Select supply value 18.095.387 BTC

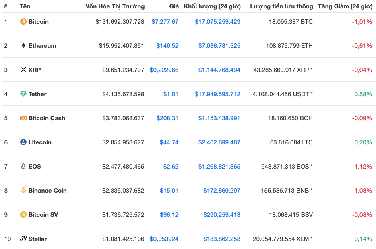(291, 22)
